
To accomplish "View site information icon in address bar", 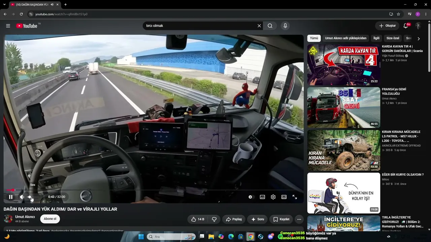I will (31, 14).
